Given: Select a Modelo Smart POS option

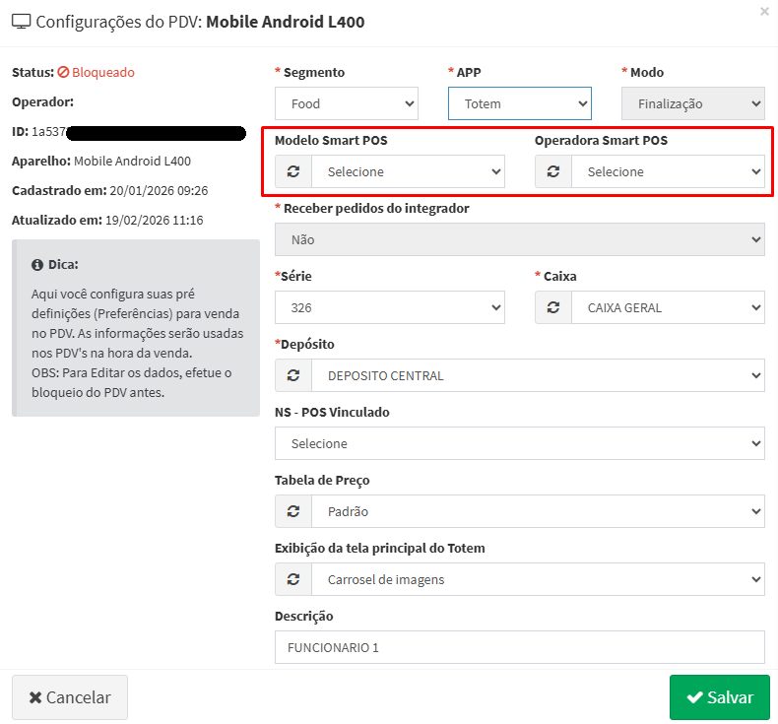Looking at the screenshot, I should (408, 171).
